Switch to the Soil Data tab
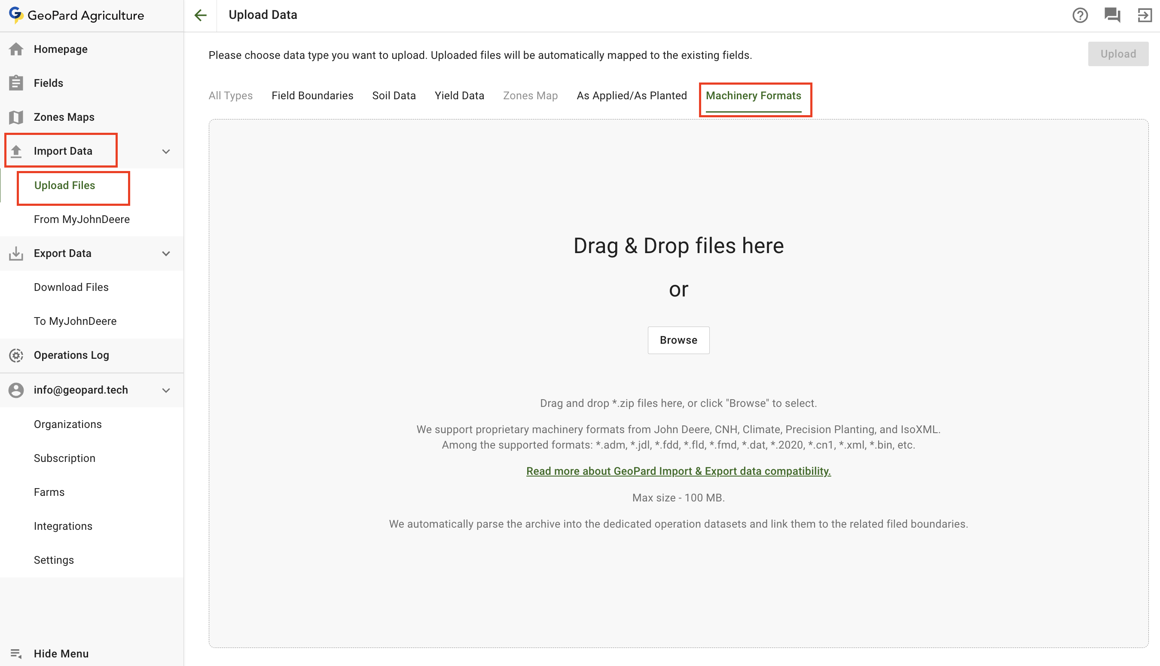Screen dimensions: 1160x666 point(394,95)
